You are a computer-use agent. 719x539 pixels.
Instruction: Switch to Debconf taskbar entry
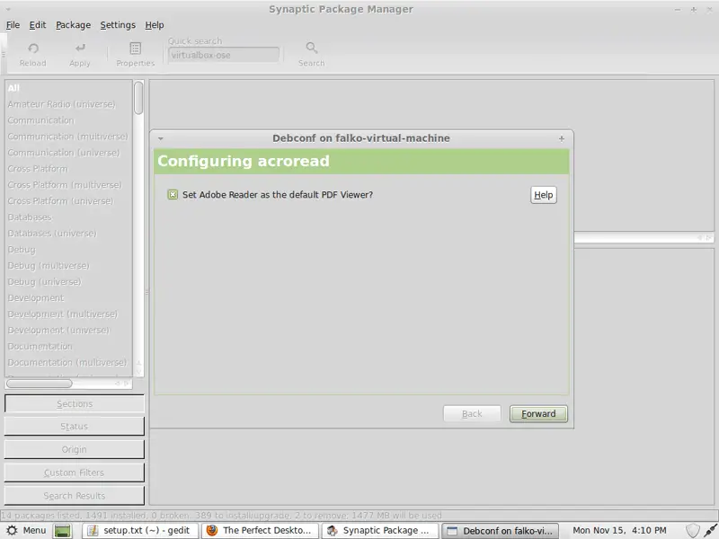point(501,531)
